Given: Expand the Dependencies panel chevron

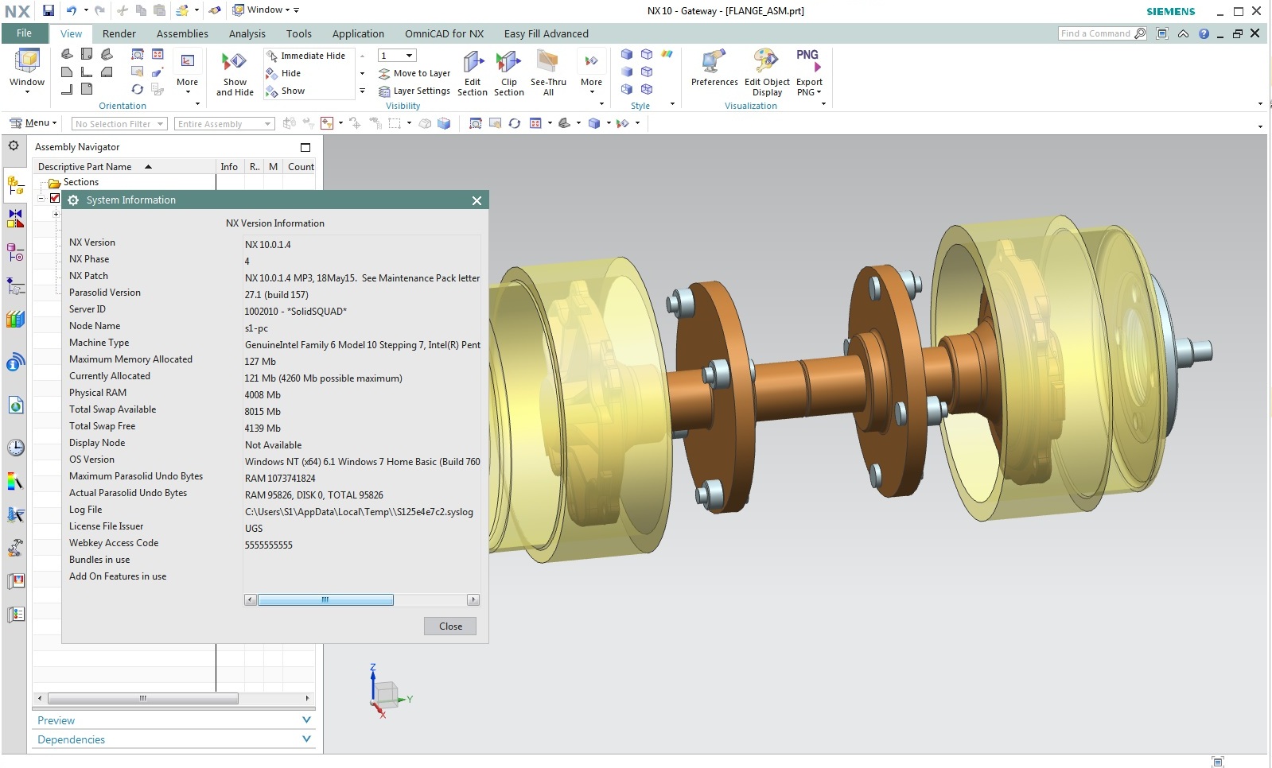Looking at the screenshot, I should pos(306,739).
